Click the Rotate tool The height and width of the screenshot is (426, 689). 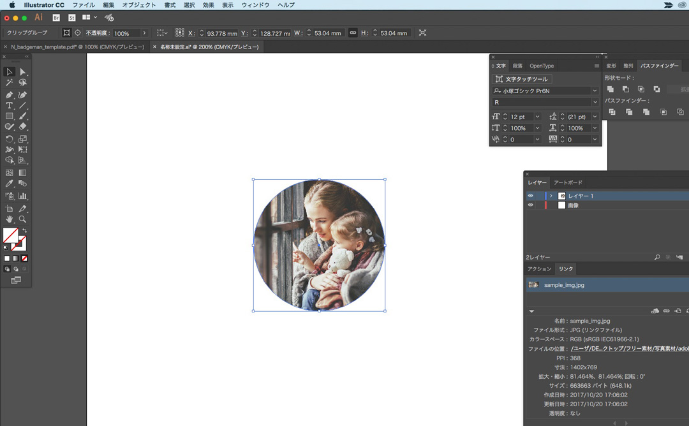[x=10, y=139]
